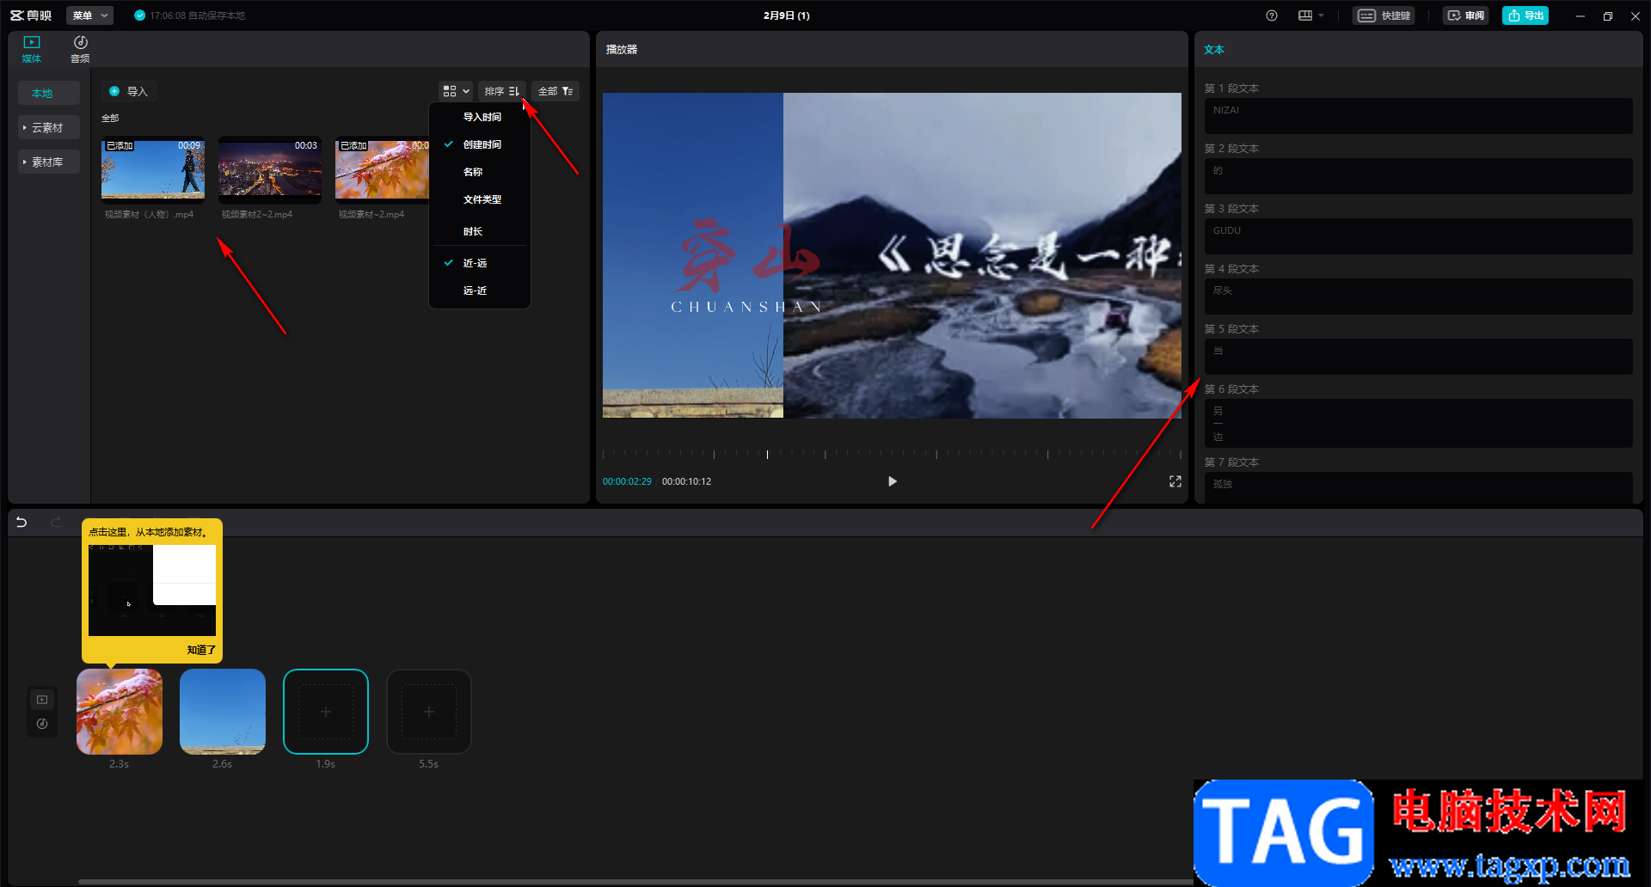Click the 全部 category label
1651x887 pixels.
tap(110, 118)
